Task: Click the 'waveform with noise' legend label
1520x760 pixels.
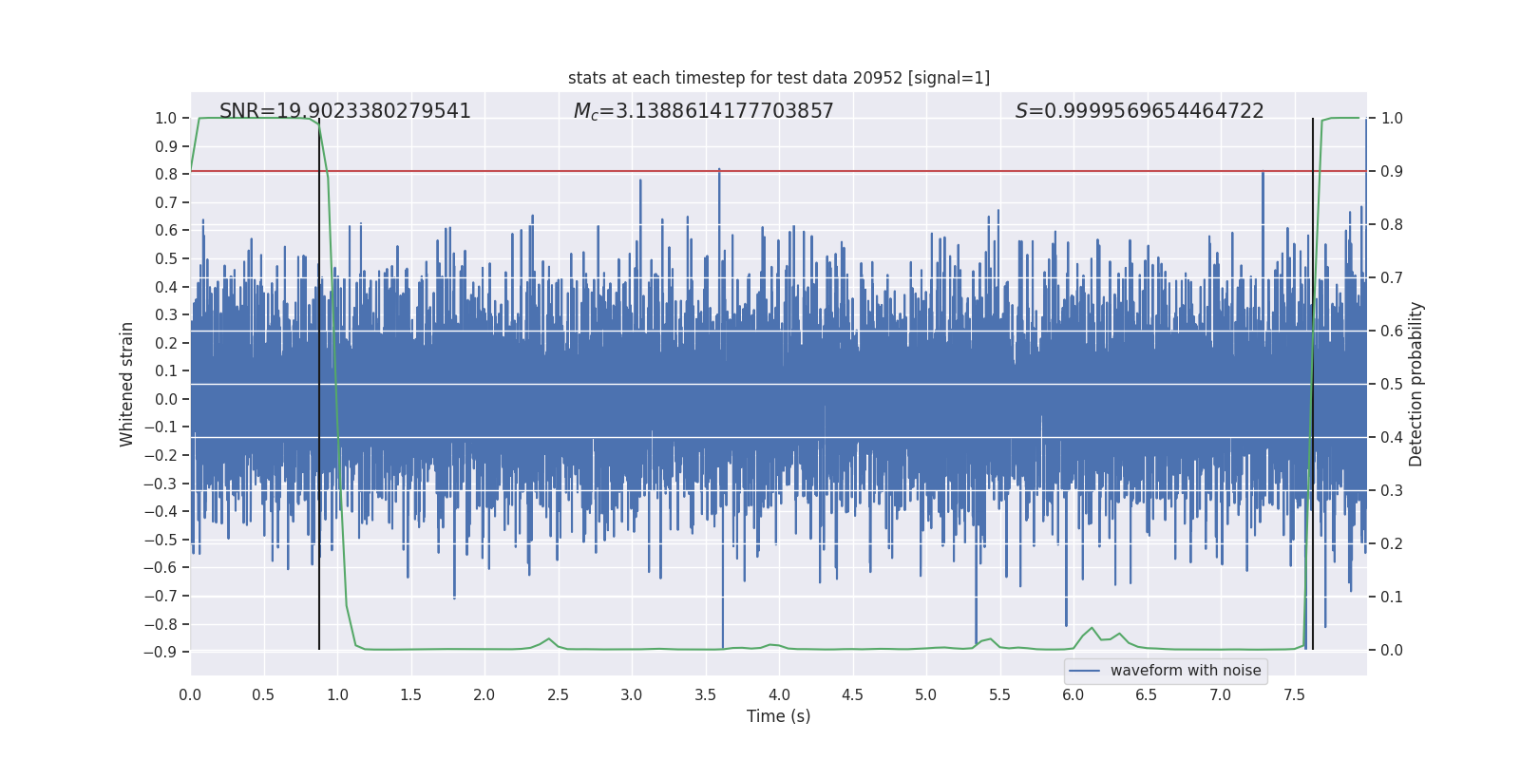Action: coord(1185,671)
